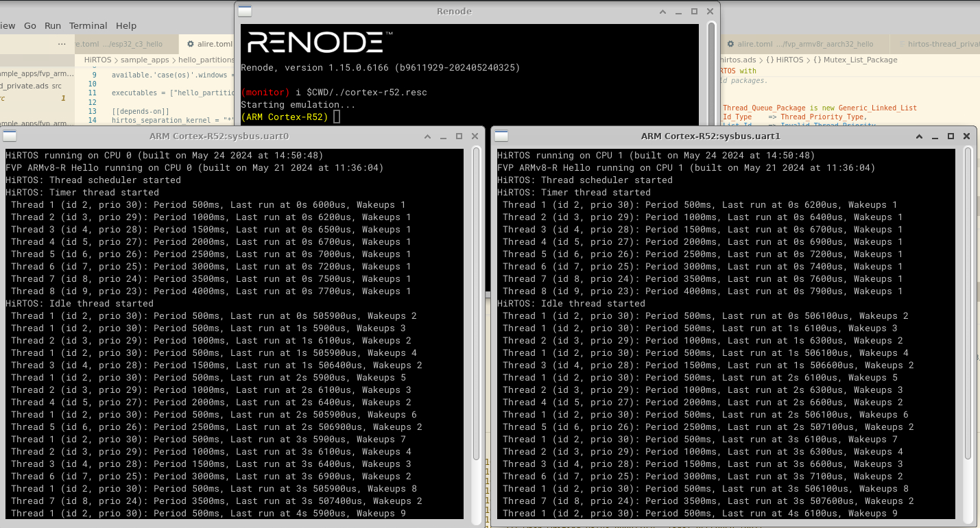Click the 'Starting emulation...' line in Renode
This screenshot has height=528, width=980.
click(298, 105)
